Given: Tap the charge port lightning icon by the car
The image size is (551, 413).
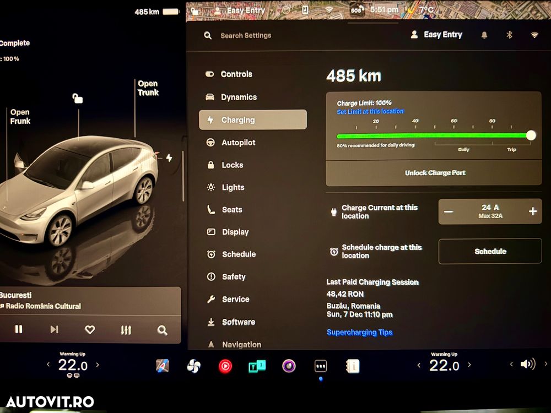Looking at the screenshot, I should (x=169, y=157).
